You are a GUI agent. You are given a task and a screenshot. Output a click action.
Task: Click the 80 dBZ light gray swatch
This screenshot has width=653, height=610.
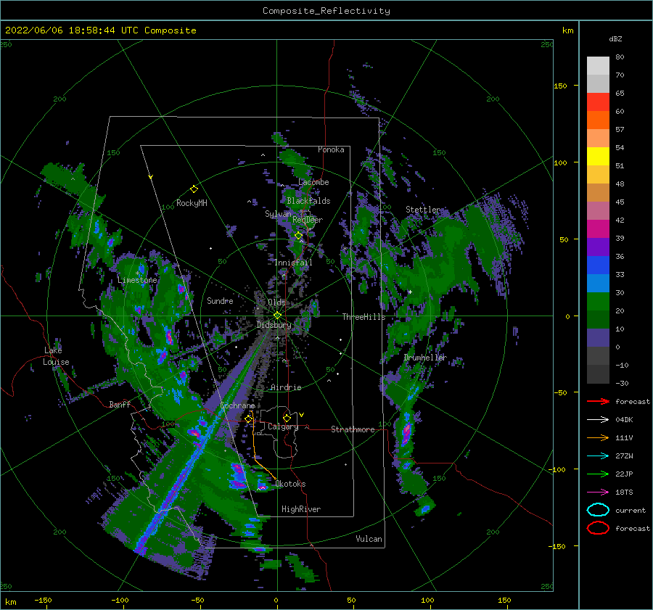pos(598,66)
